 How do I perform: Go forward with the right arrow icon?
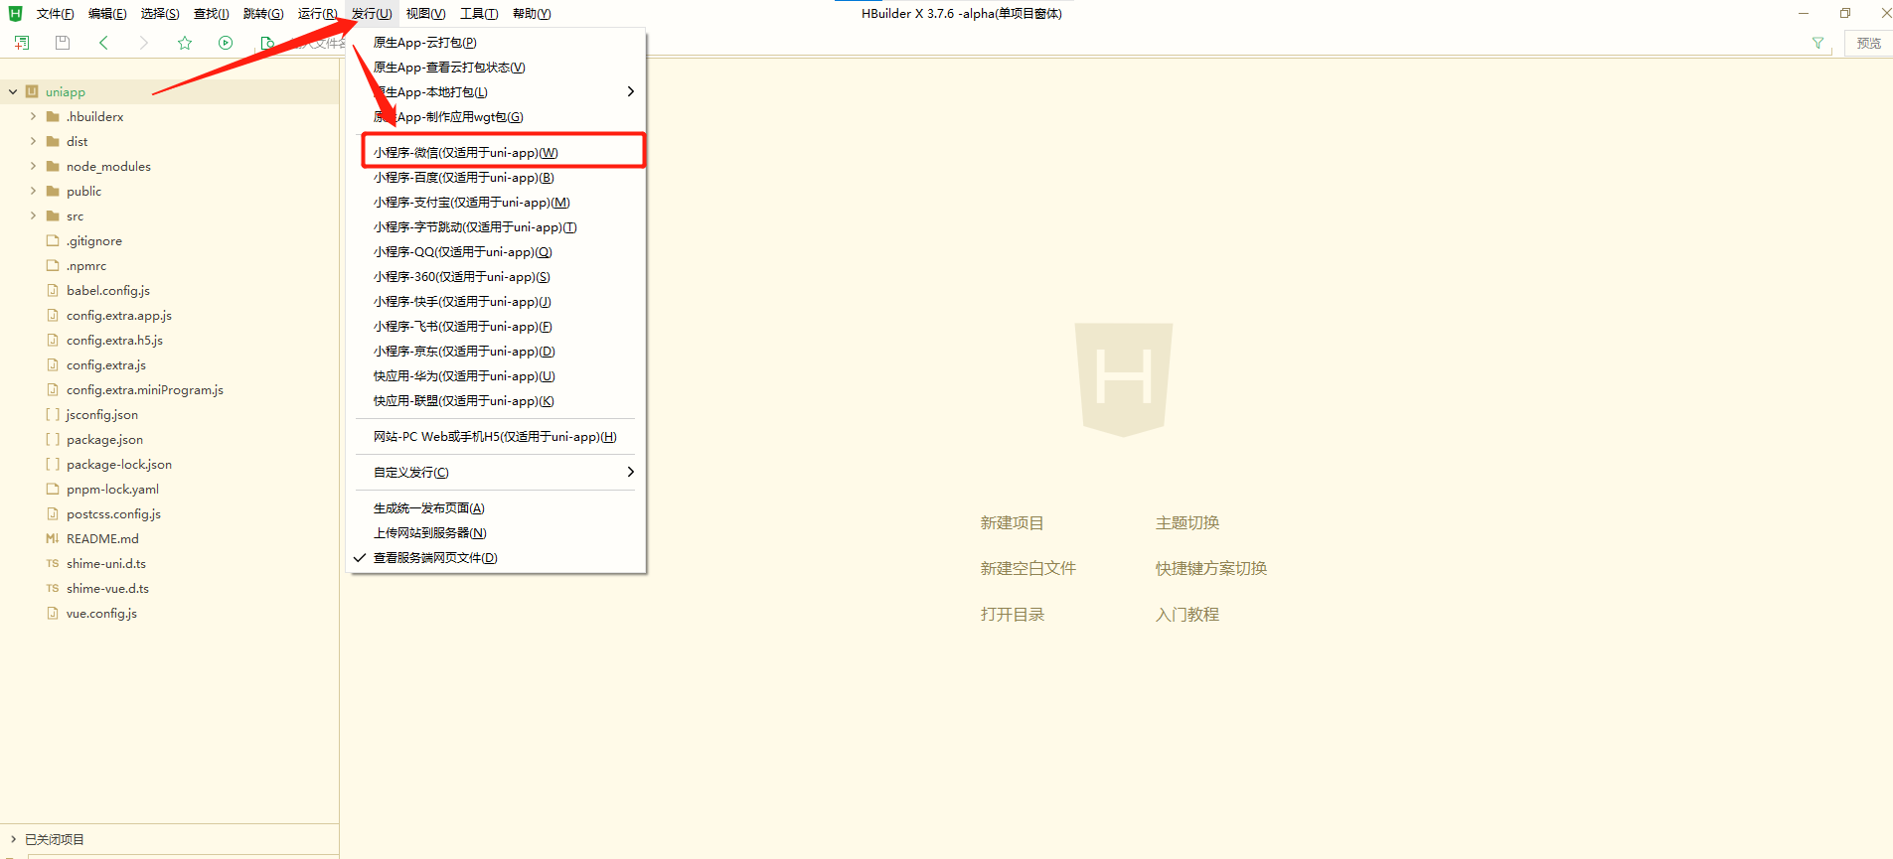tap(144, 43)
